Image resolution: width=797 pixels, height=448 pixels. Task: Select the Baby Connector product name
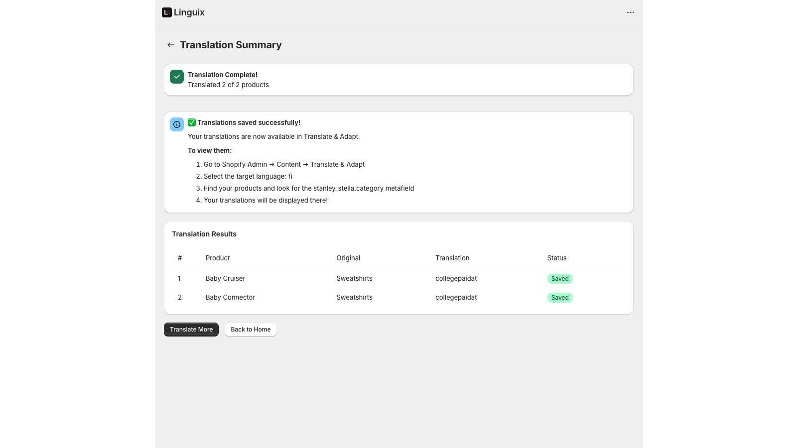pyautogui.click(x=230, y=297)
